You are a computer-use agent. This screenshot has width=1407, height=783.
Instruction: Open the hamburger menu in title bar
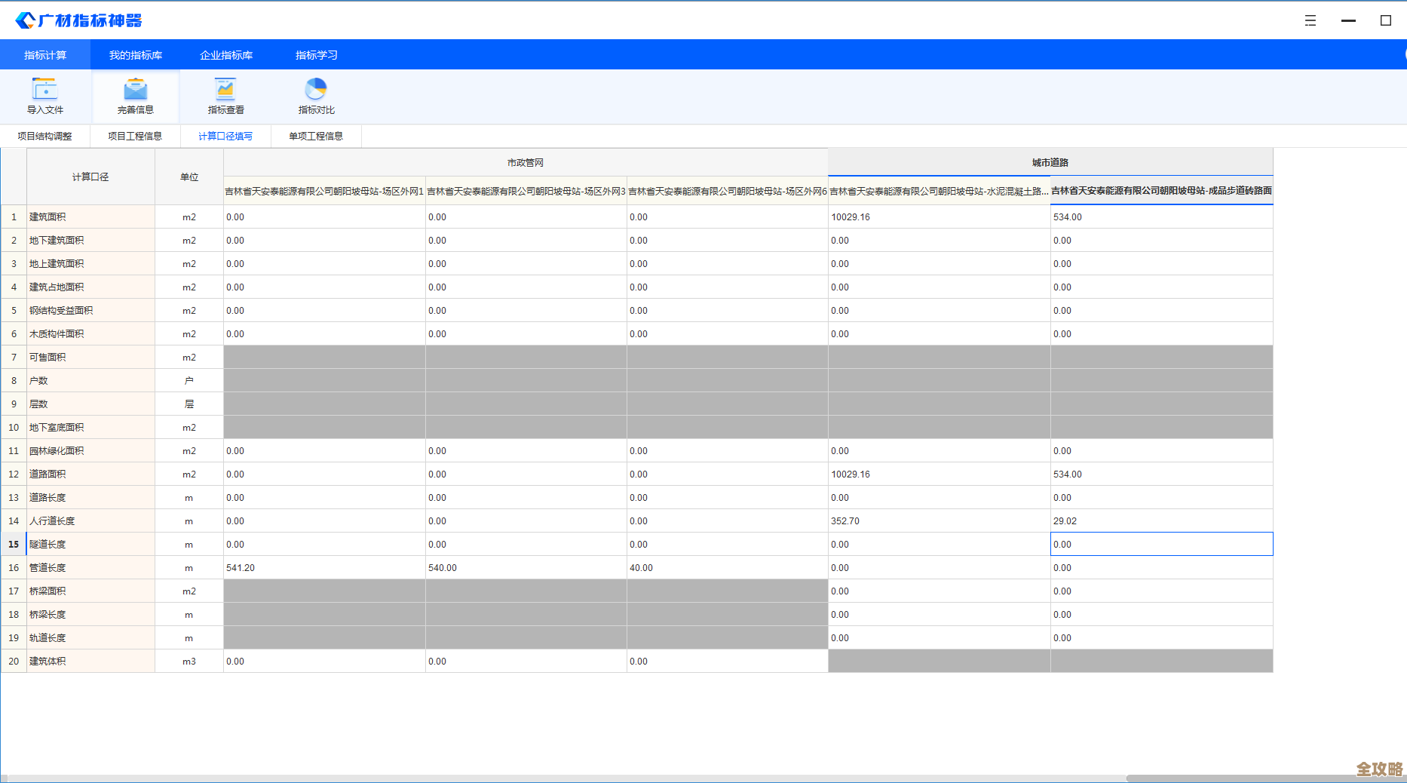coord(1310,20)
